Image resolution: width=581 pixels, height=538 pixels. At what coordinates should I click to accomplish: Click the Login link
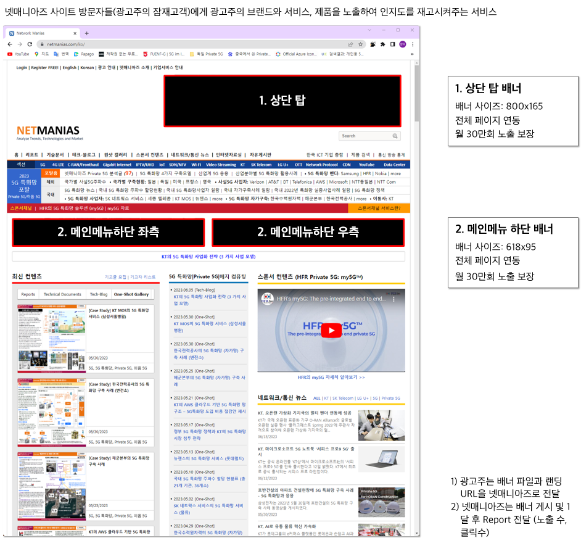(22, 67)
